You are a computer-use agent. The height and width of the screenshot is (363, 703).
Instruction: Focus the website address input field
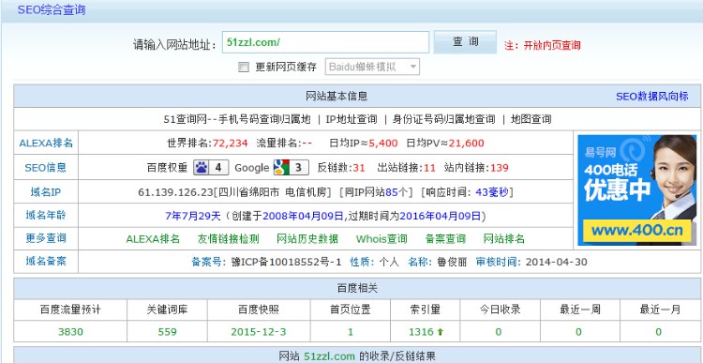[x=325, y=42]
